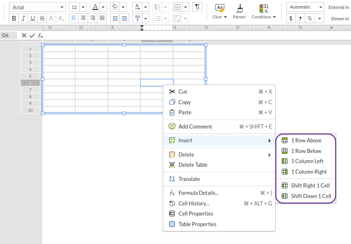Click the fx function icon in formula bar
Screen dimensions: 351x244
(x=40, y=35)
